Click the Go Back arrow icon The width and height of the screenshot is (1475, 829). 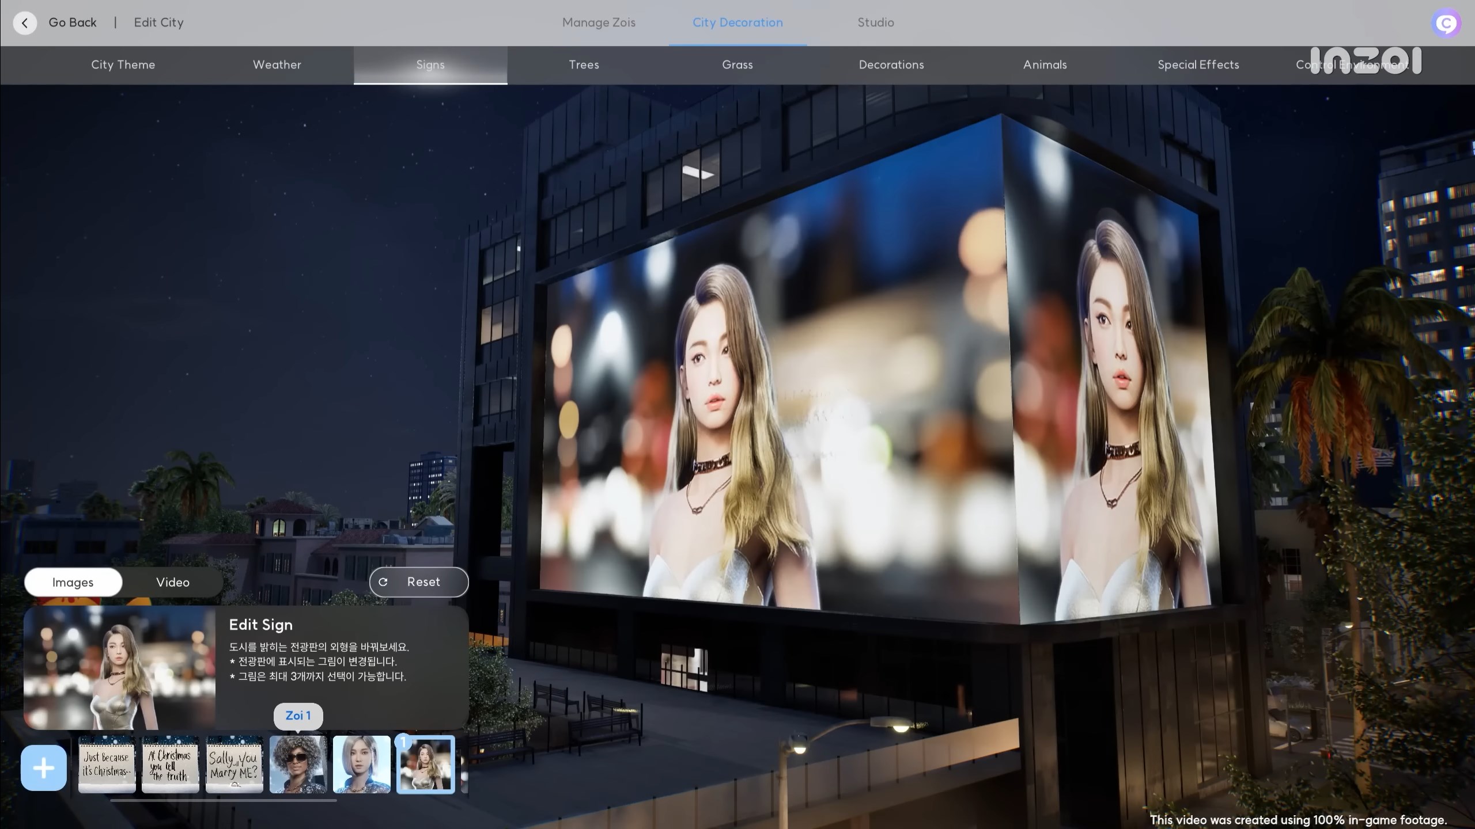(25, 23)
